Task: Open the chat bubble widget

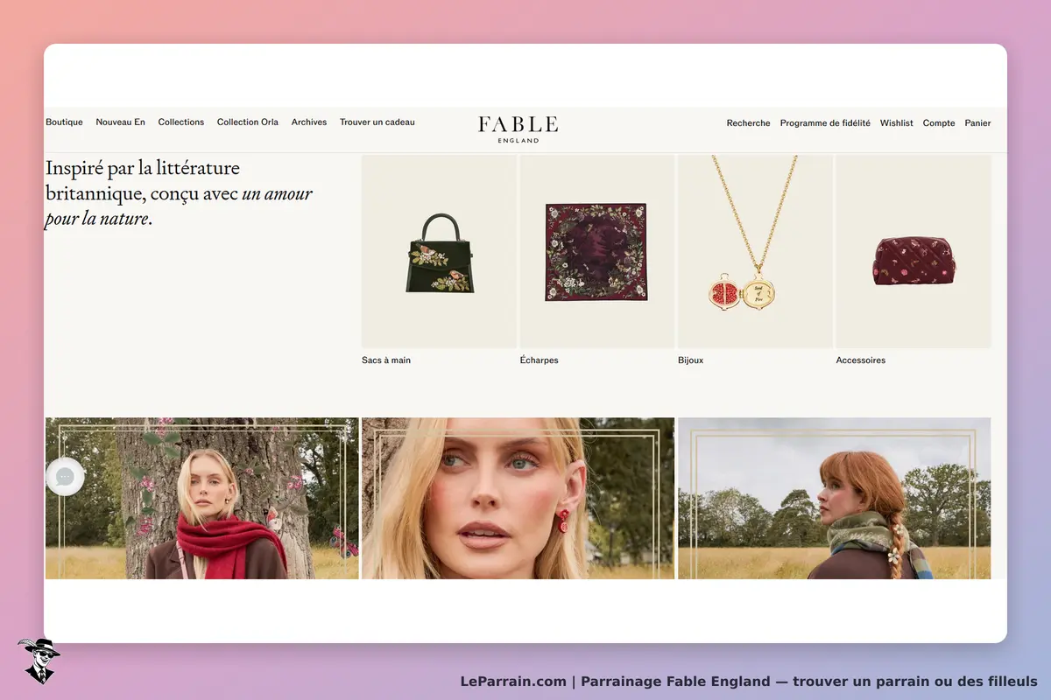Action: pos(65,477)
